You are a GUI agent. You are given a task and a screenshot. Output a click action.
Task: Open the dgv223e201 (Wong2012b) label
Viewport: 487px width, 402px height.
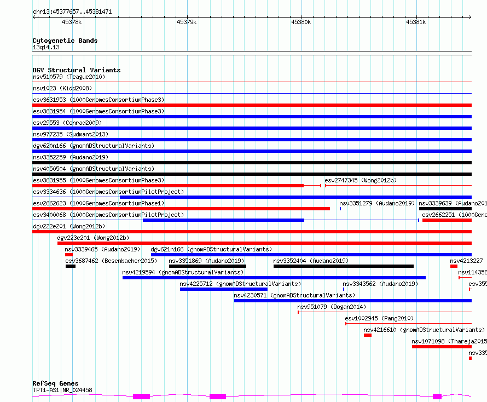[93, 238]
